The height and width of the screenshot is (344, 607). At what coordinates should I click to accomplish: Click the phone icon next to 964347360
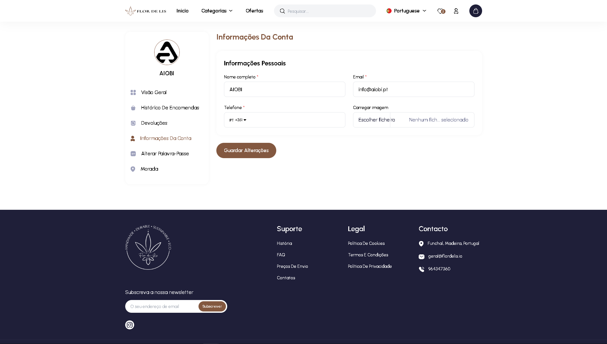click(x=421, y=269)
